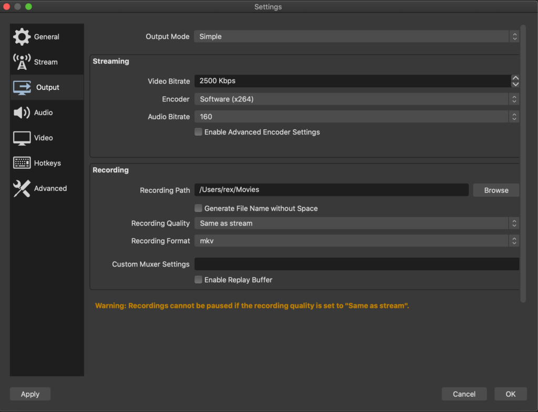Click the "Streaming" section heading
The image size is (538, 412).
111,61
